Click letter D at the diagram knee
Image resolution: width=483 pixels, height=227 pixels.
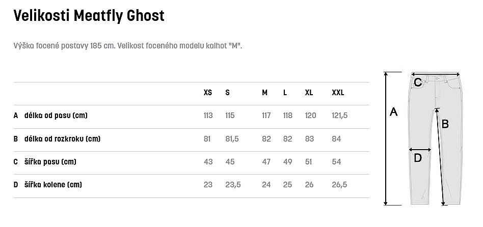418,158
